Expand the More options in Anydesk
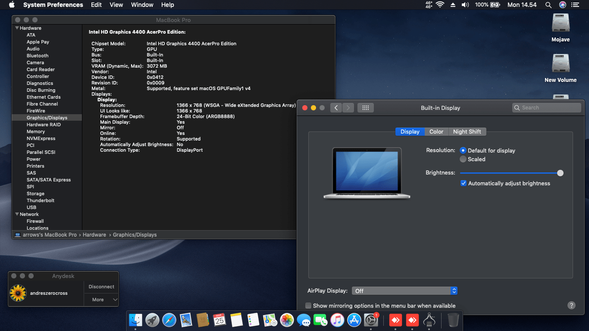 [x=101, y=299]
